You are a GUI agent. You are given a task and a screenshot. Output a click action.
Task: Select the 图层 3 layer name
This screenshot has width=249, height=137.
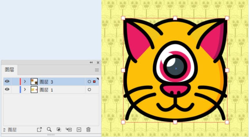46,82
